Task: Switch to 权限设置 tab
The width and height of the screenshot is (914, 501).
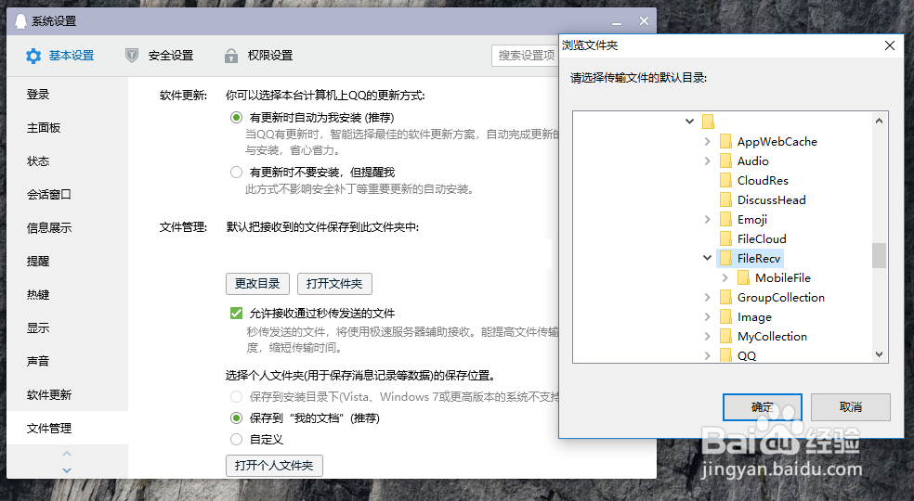Action: 259,56
